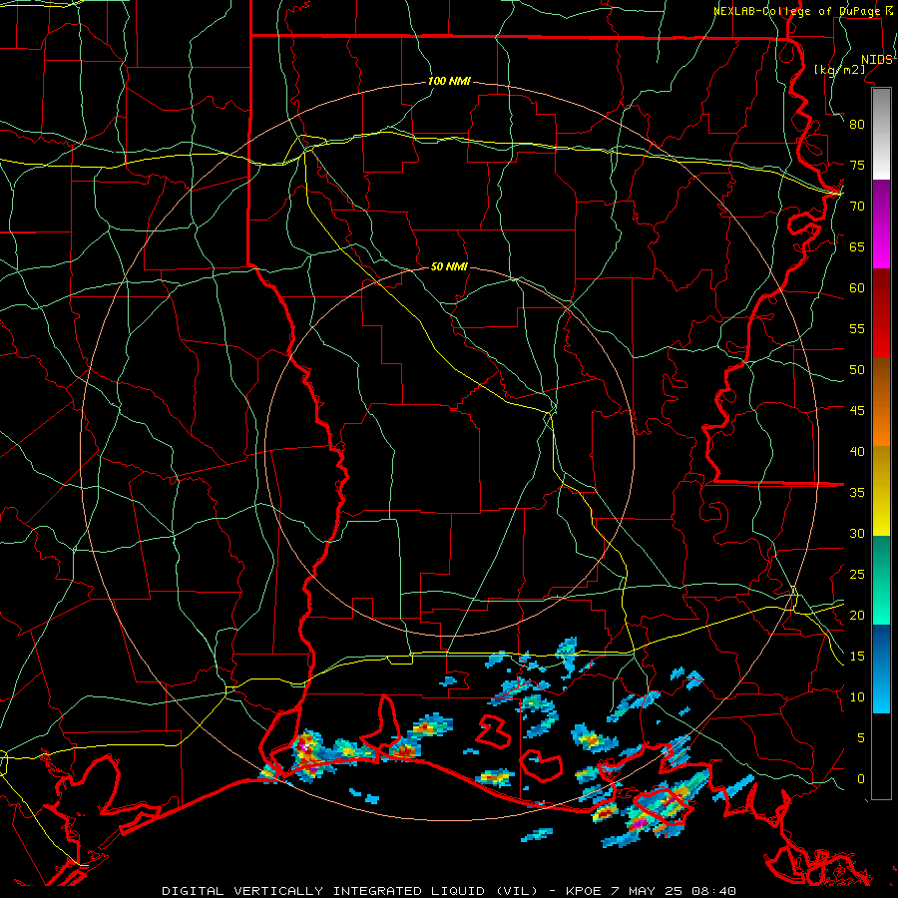This screenshot has width=898, height=898.
Task: Click the scale value "20"
Action: tap(857, 615)
